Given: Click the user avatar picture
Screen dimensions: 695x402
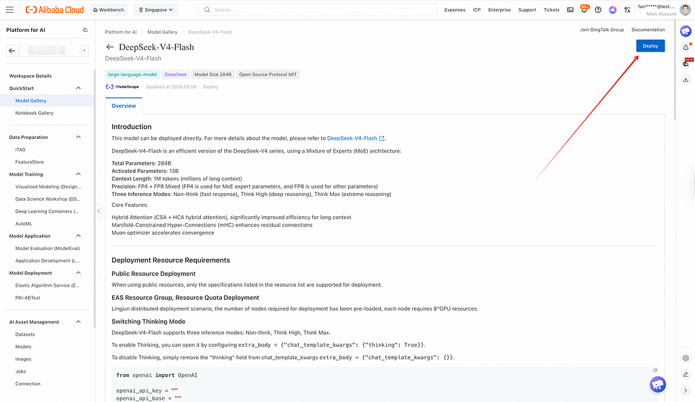Looking at the screenshot, I should [685, 9].
